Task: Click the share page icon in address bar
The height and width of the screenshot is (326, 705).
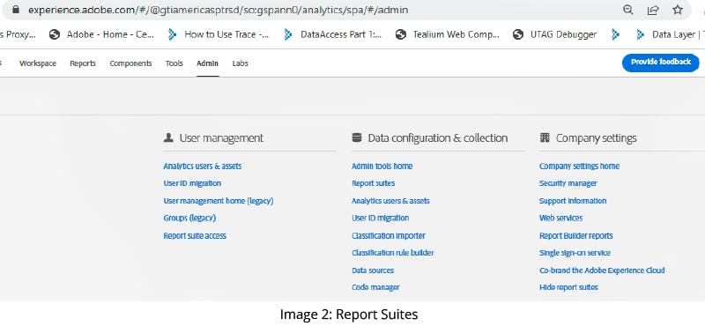Action: tap(653, 10)
